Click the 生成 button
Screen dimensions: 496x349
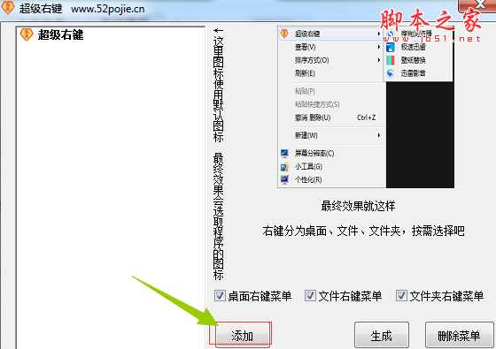click(382, 336)
